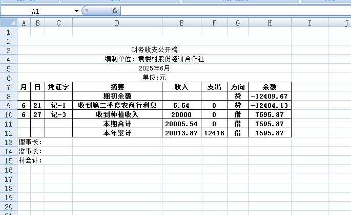Screen dimensions: 351x215
Task: Select the cell with balance -12409.67
Action: click(269, 96)
